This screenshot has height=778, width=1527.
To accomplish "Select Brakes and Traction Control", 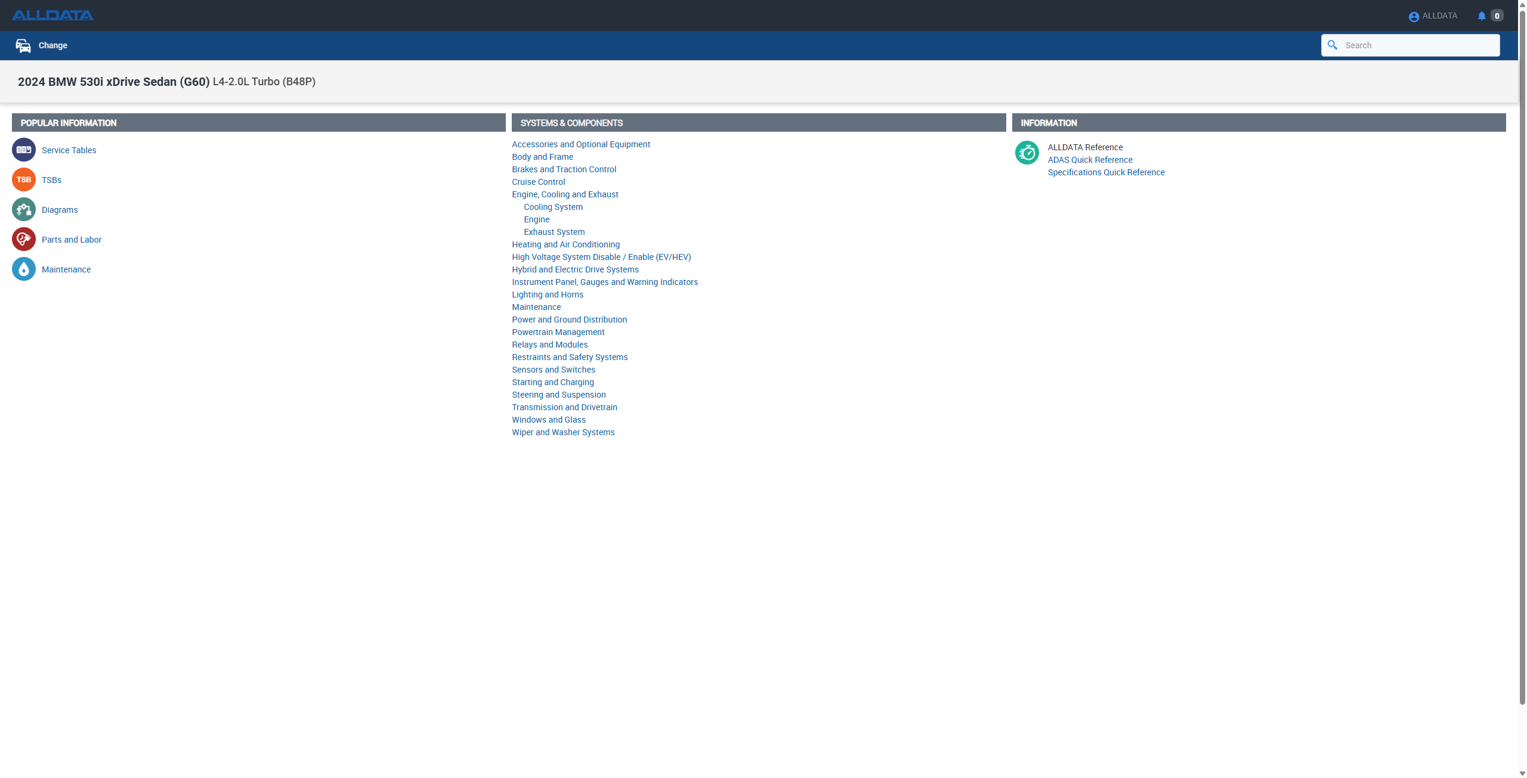I will [x=564, y=169].
